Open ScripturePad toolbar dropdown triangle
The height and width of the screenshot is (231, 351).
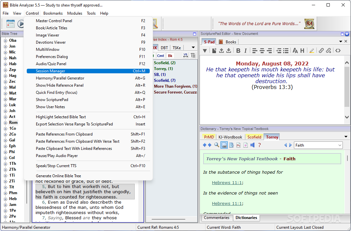coord(205,51)
